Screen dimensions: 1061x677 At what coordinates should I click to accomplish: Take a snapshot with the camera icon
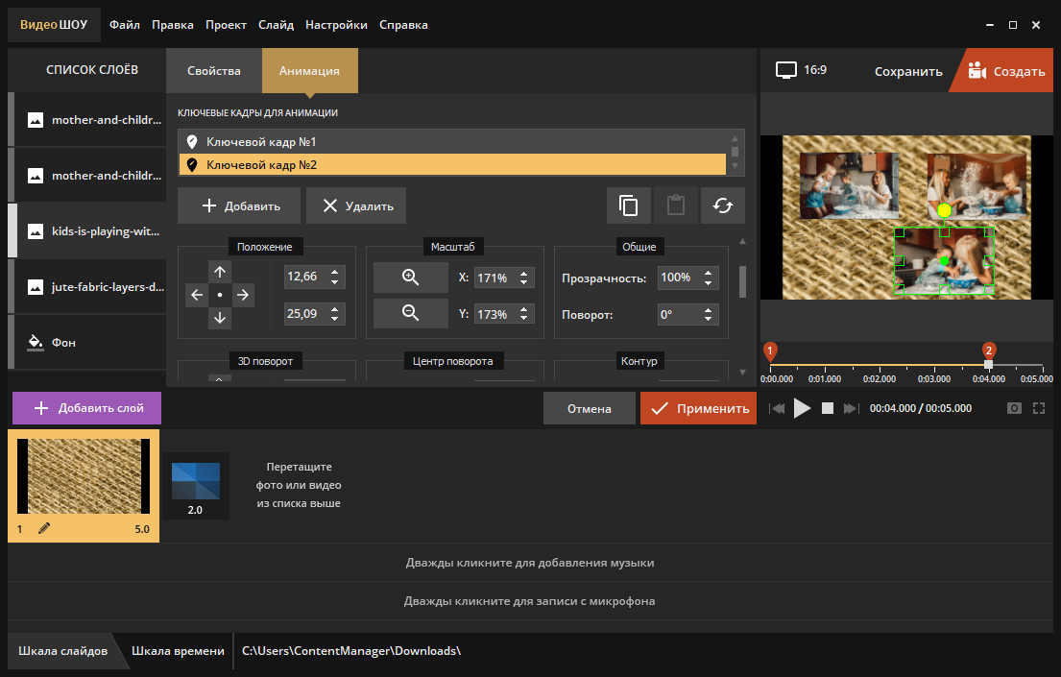1014,408
